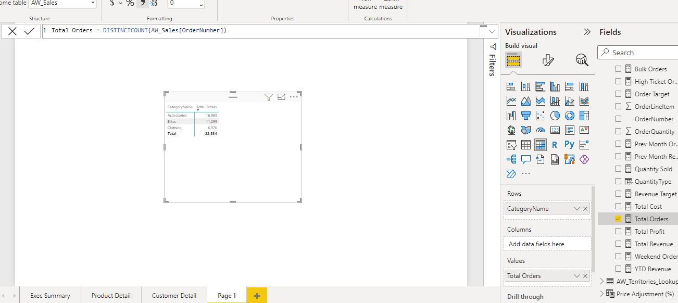Cancel the formula with the X button
The height and width of the screenshot is (303, 678).
[x=12, y=31]
